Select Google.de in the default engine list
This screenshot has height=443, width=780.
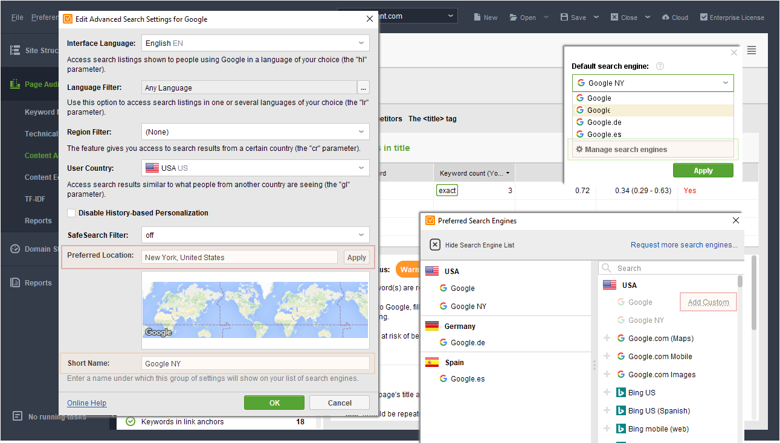(653, 123)
